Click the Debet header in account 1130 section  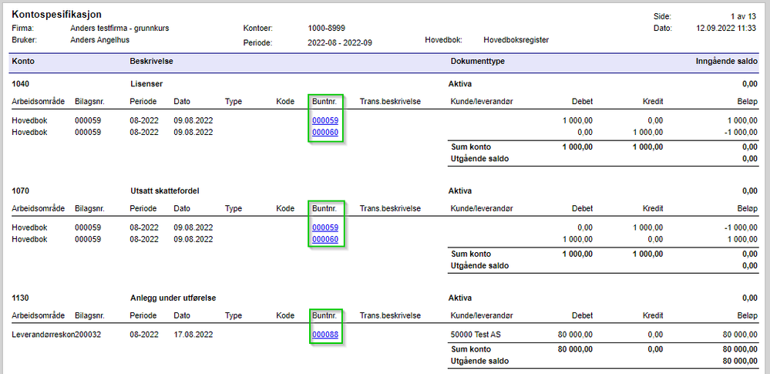coord(582,315)
